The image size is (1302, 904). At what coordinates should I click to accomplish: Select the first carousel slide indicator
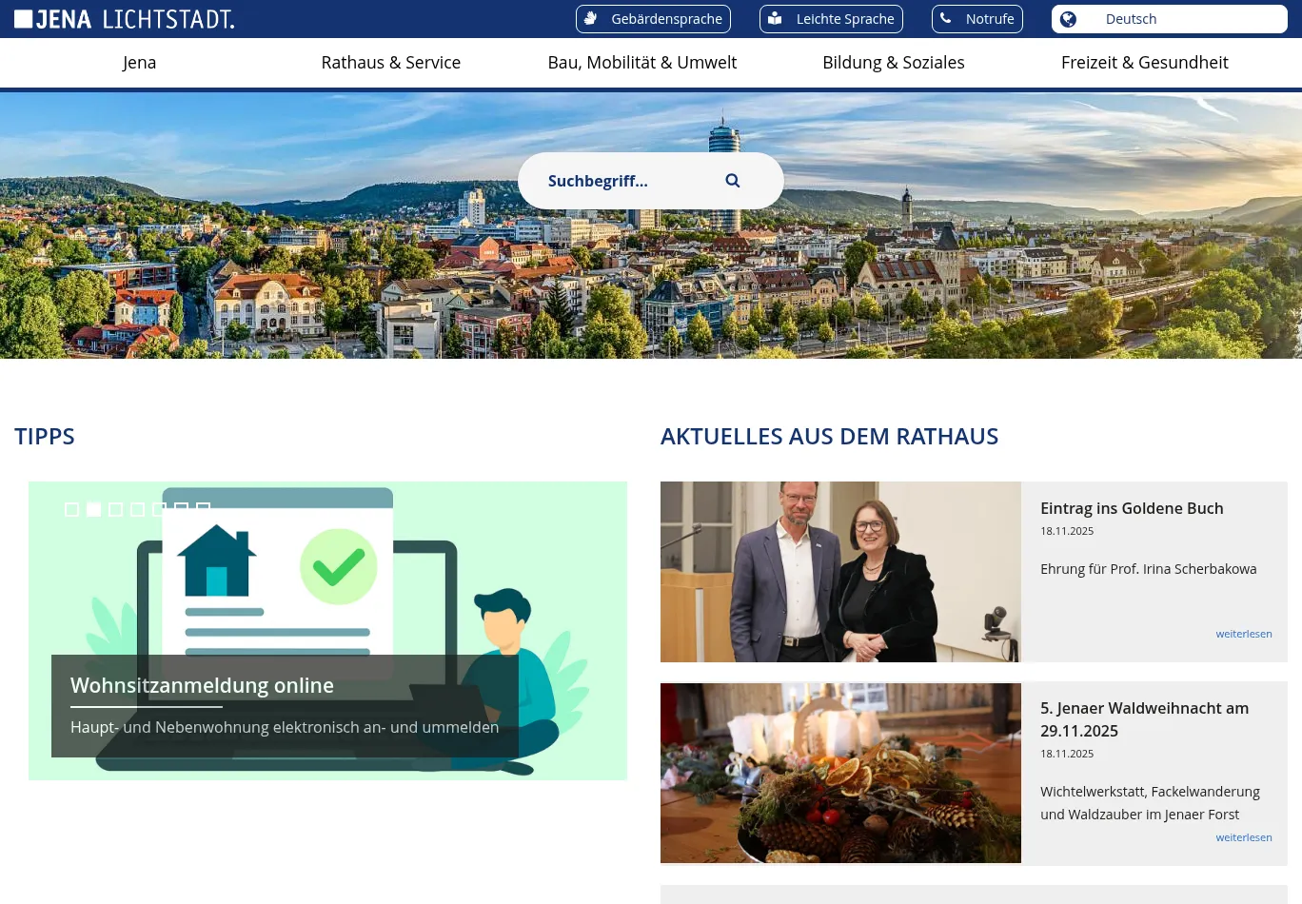(x=72, y=509)
